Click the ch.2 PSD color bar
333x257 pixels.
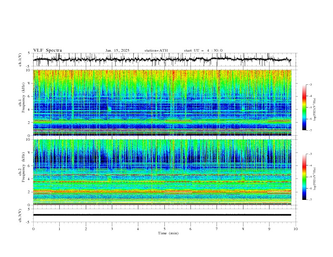(304, 177)
